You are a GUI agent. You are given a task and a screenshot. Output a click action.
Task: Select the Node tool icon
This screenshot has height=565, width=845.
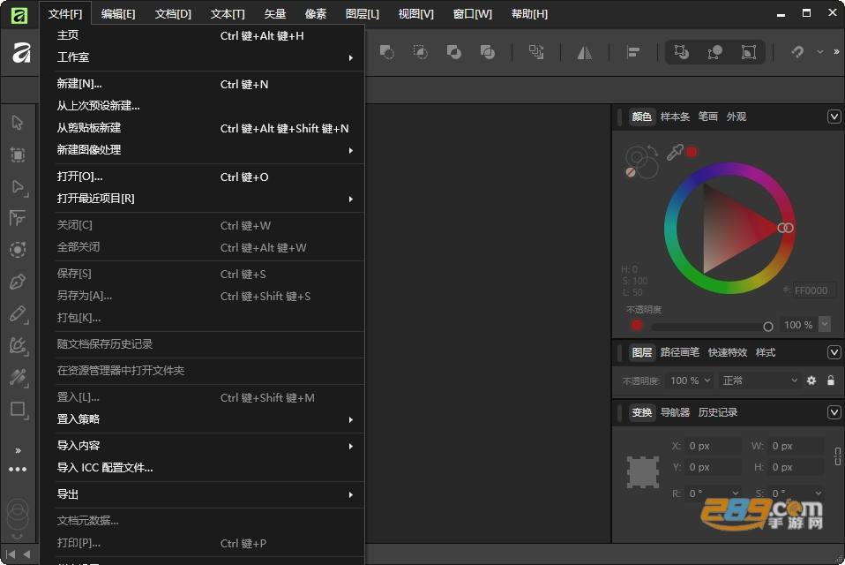(x=19, y=187)
